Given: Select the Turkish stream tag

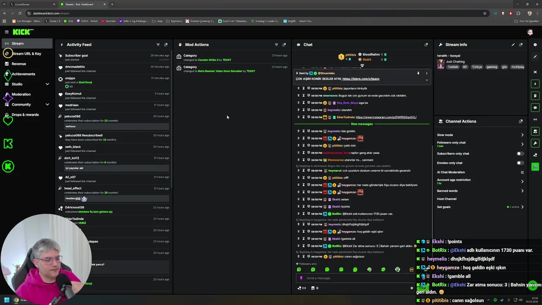Looking at the screenshot, I should point(453,67).
